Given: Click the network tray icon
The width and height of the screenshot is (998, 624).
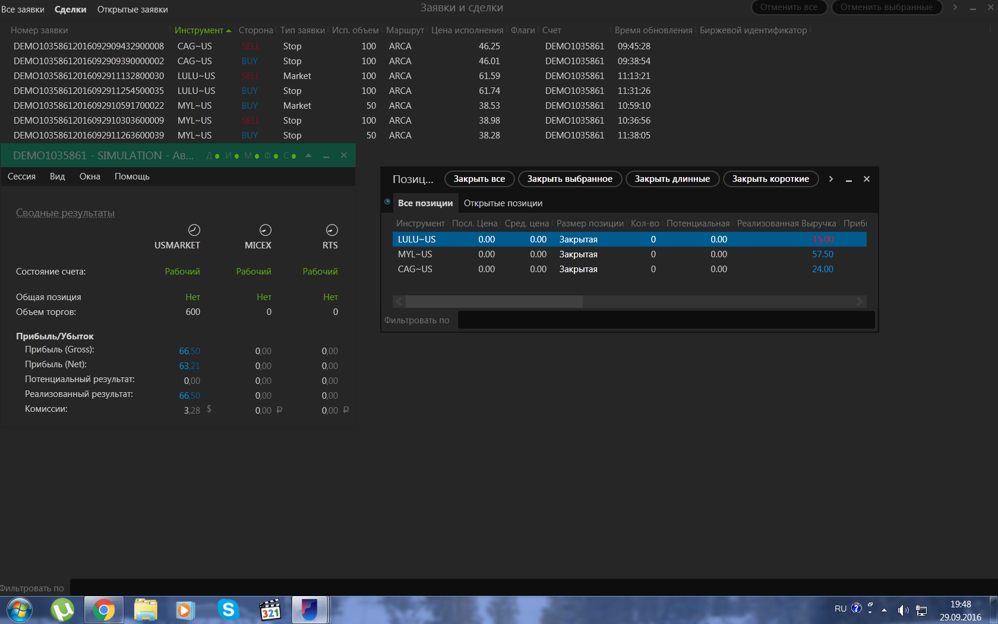Looking at the screenshot, I should 921,610.
